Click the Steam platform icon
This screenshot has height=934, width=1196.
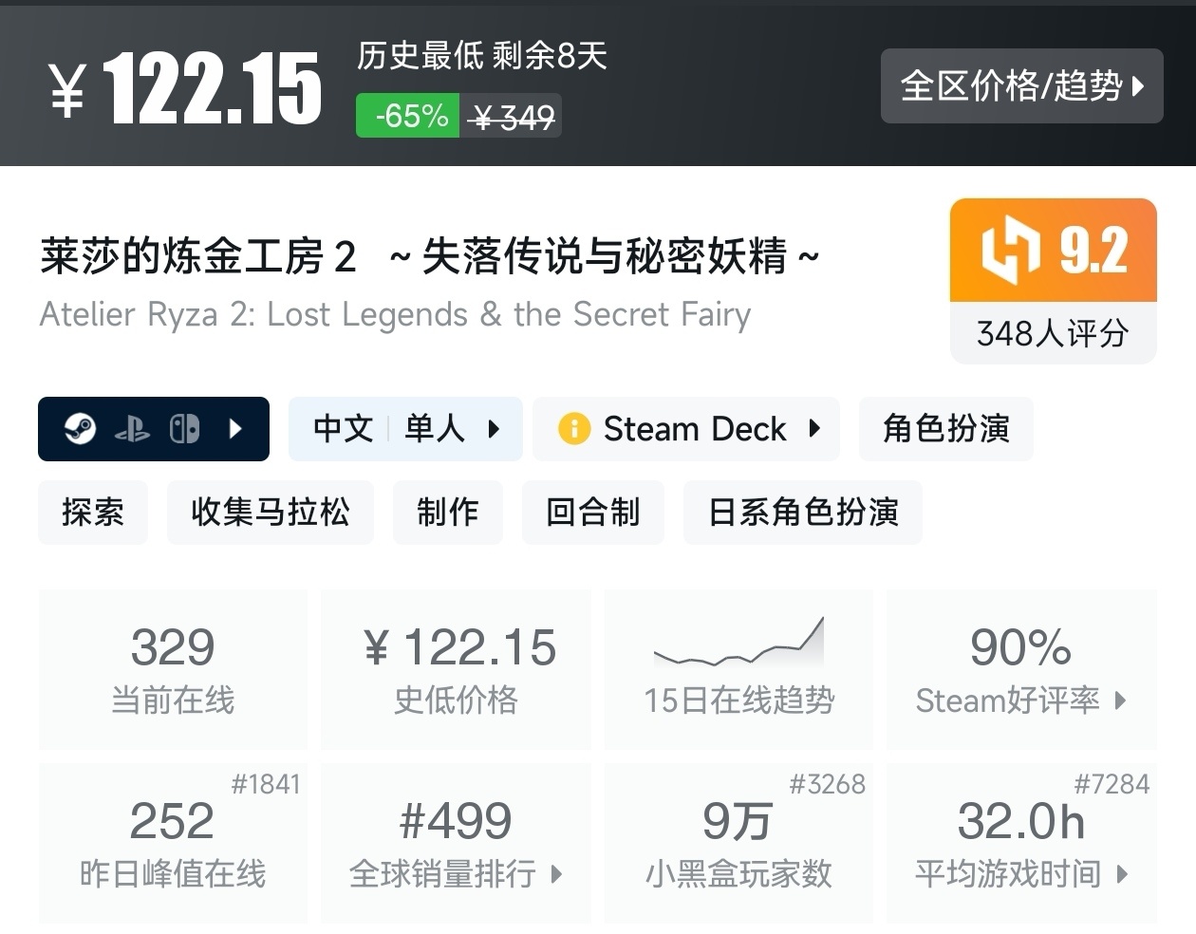click(81, 429)
